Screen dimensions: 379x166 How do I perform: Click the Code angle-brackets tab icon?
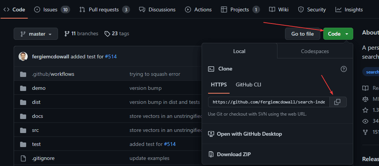6,10
